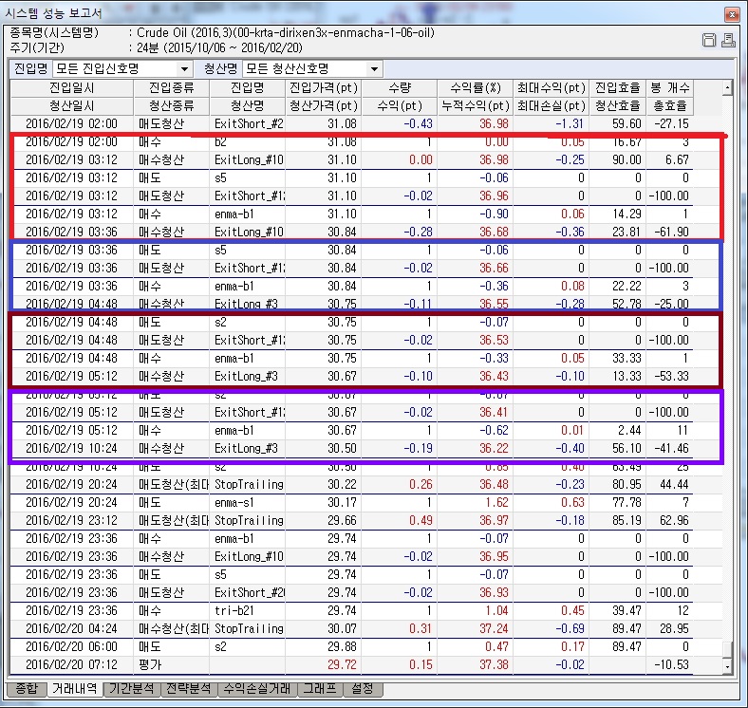Click the save report icon
Screen dimensions: 748x708
[708, 40]
